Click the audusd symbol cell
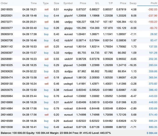 tap(68, 121)
